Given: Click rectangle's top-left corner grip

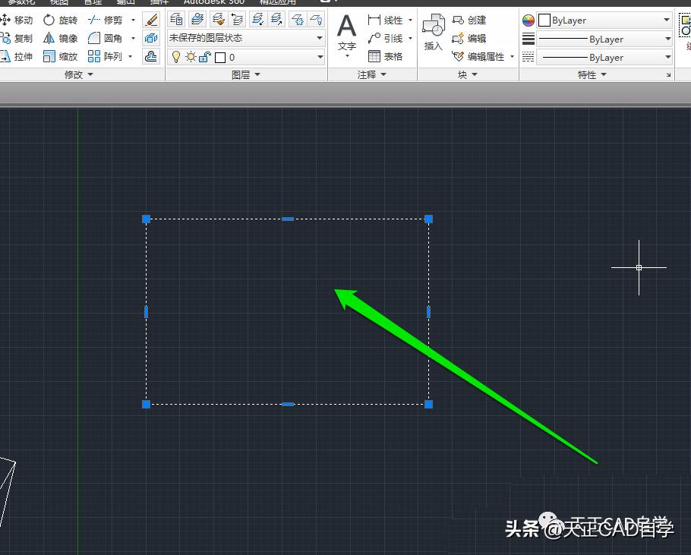Looking at the screenshot, I should (x=147, y=219).
